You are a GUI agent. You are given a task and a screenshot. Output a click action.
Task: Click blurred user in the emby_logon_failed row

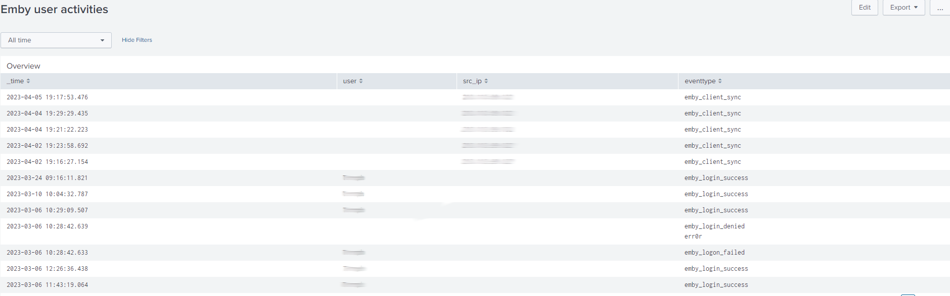(354, 252)
